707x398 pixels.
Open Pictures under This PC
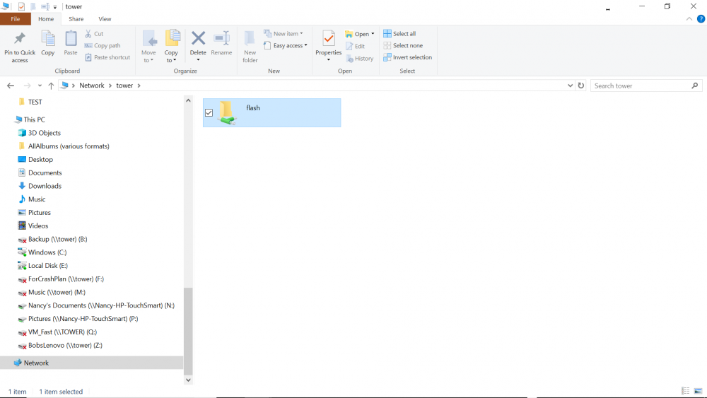[x=39, y=213]
